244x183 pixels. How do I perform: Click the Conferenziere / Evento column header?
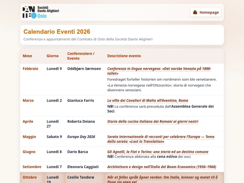point(81,56)
